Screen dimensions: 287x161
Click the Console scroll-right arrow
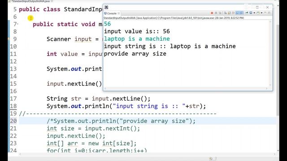coord(266,89)
